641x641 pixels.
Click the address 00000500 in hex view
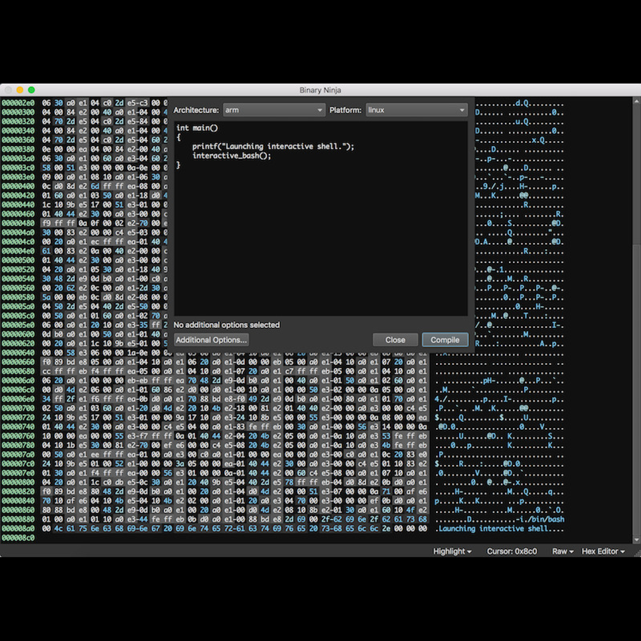(x=18, y=260)
